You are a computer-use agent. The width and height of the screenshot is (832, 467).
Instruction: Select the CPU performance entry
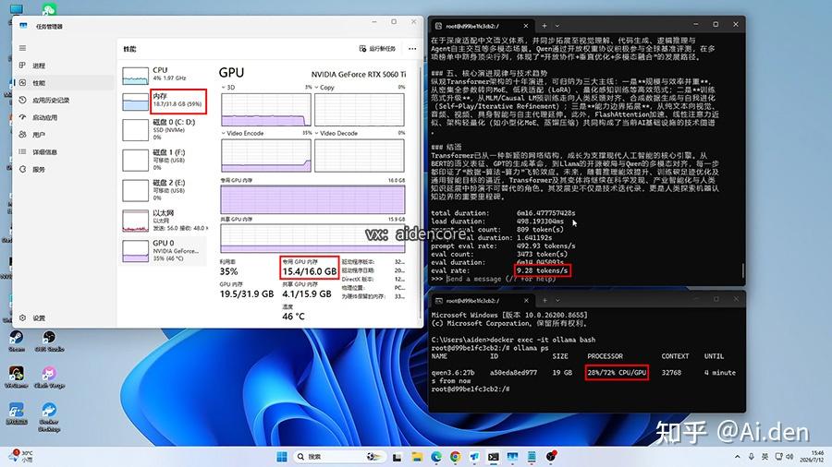[x=165, y=75]
